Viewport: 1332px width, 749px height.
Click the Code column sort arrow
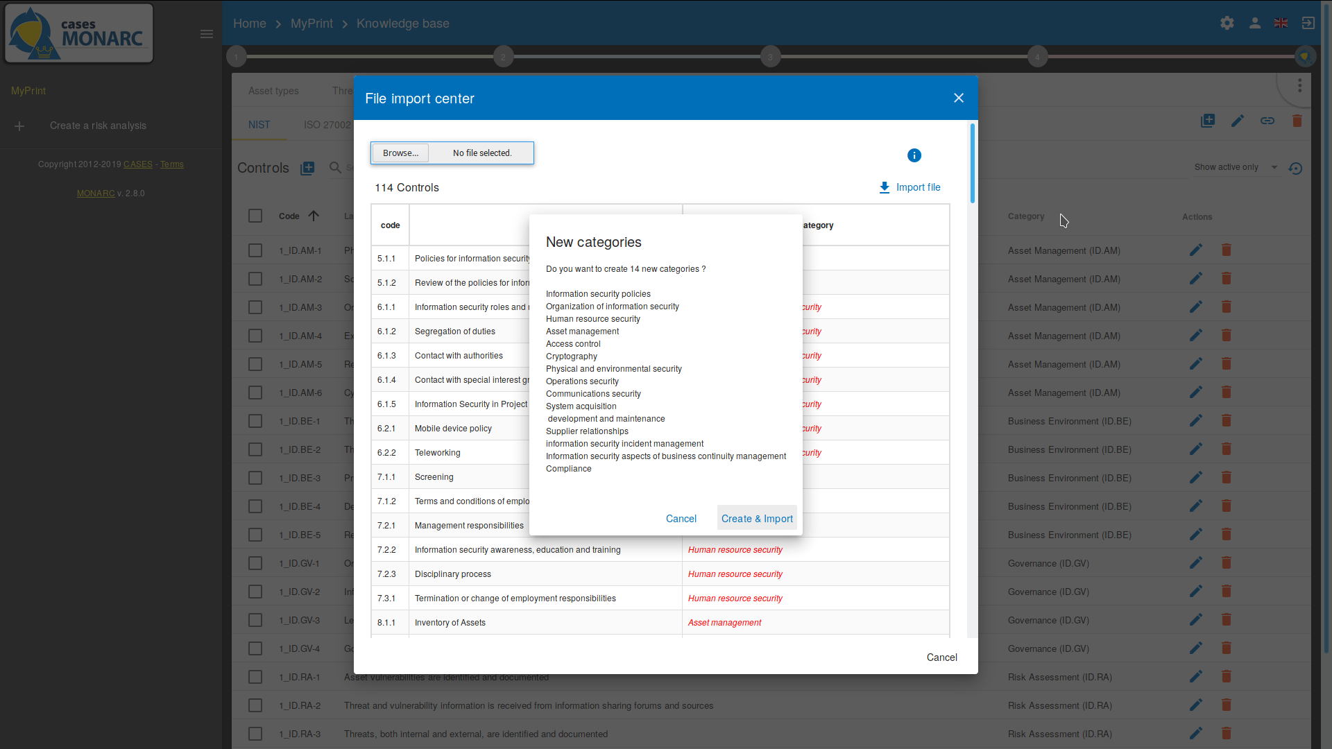(314, 216)
